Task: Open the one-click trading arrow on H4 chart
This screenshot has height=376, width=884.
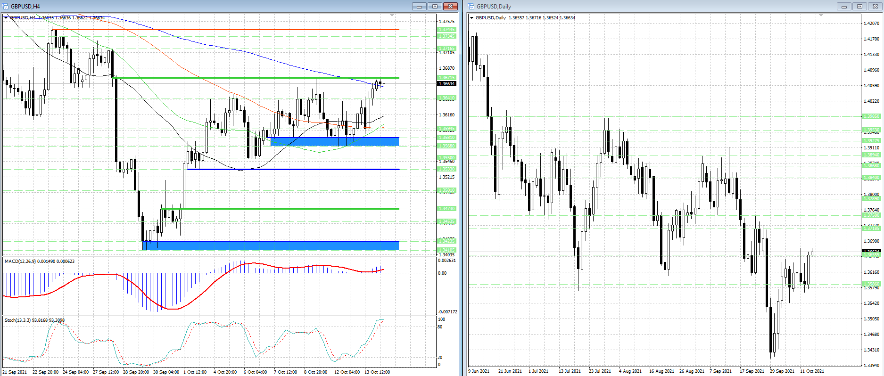Action: [6, 17]
